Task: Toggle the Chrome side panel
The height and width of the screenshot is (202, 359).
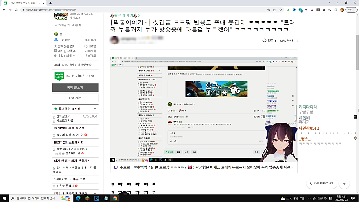Action: [x=336, y=10]
